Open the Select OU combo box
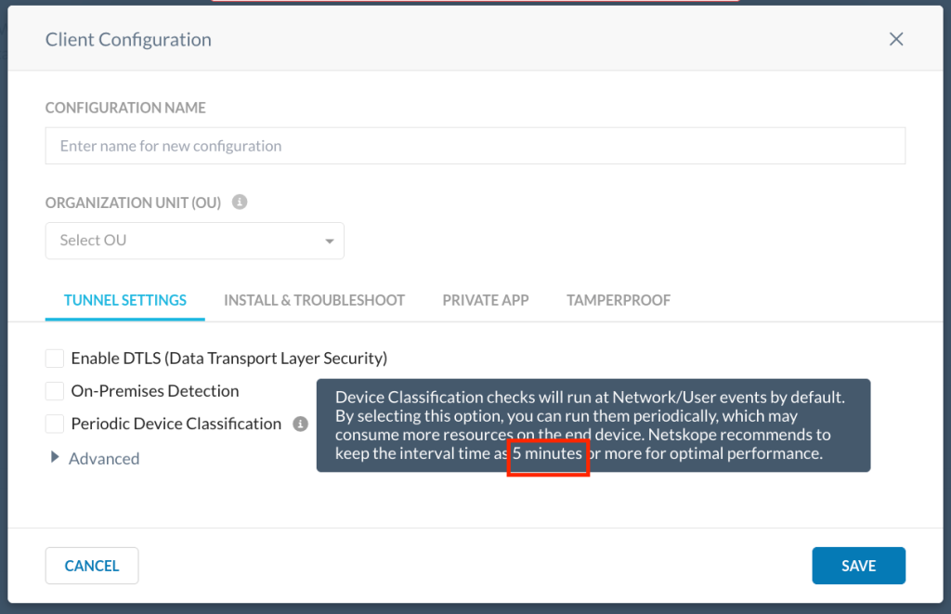The height and width of the screenshot is (614, 951). tap(195, 241)
